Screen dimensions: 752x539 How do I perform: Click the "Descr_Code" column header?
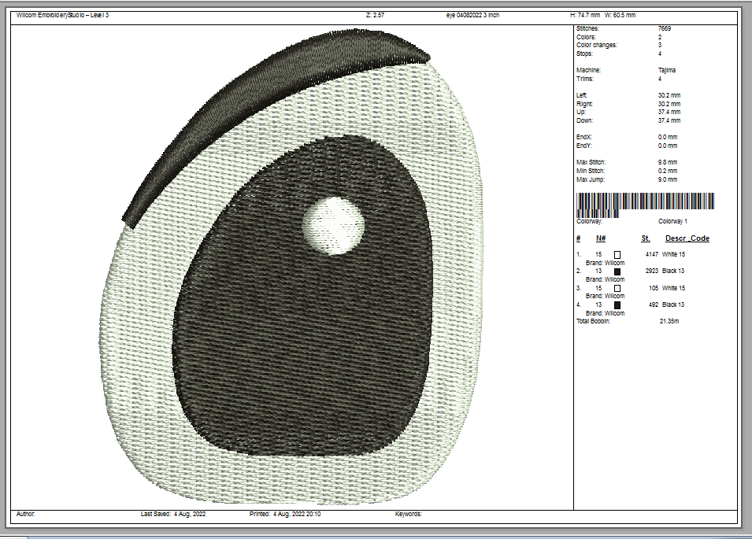coord(687,238)
